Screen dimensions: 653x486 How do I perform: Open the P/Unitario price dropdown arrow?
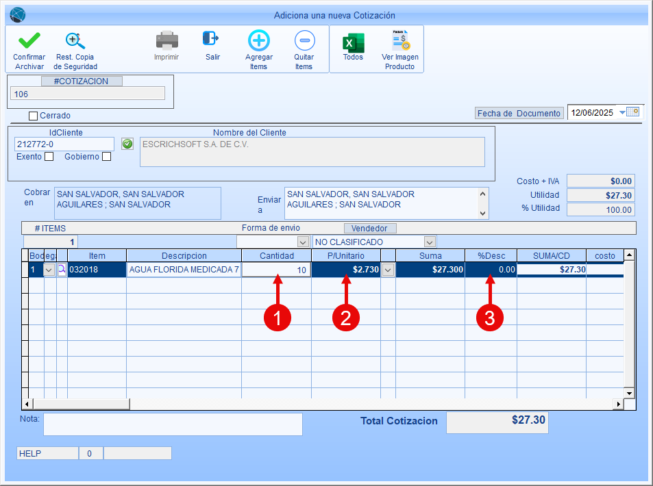pyautogui.click(x=388, y=270)
